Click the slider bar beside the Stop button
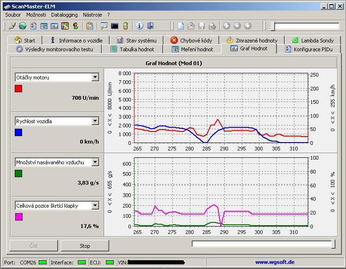 pos(263,244)
